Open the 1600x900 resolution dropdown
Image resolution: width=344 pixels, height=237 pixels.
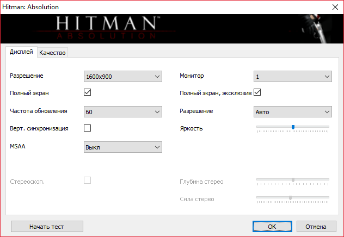coord(123,77)
